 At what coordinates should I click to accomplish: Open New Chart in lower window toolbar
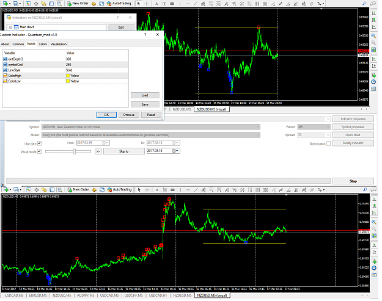point(6,189)
